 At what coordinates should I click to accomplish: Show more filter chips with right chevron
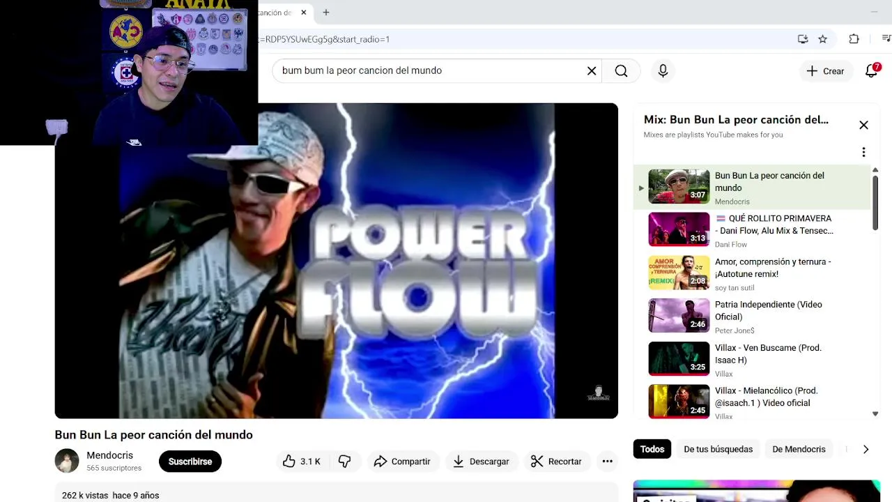click(866, 450)
